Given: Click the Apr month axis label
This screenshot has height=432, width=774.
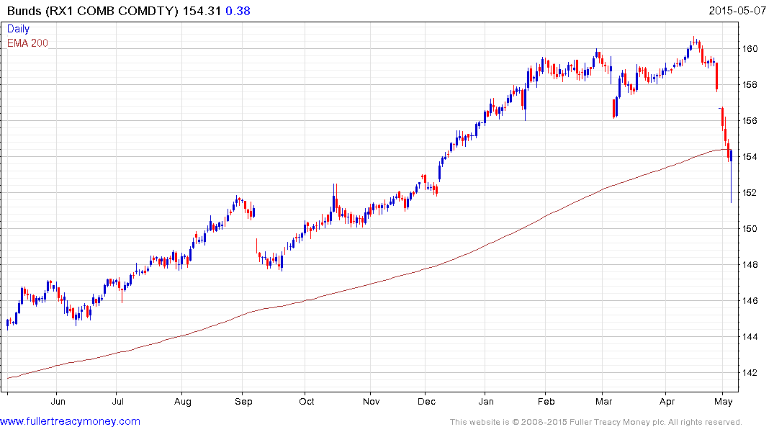Looking at the screenshot, I should coord(667,401).
